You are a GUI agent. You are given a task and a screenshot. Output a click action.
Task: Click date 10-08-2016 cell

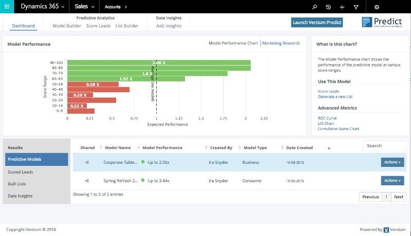pos(295,162)
